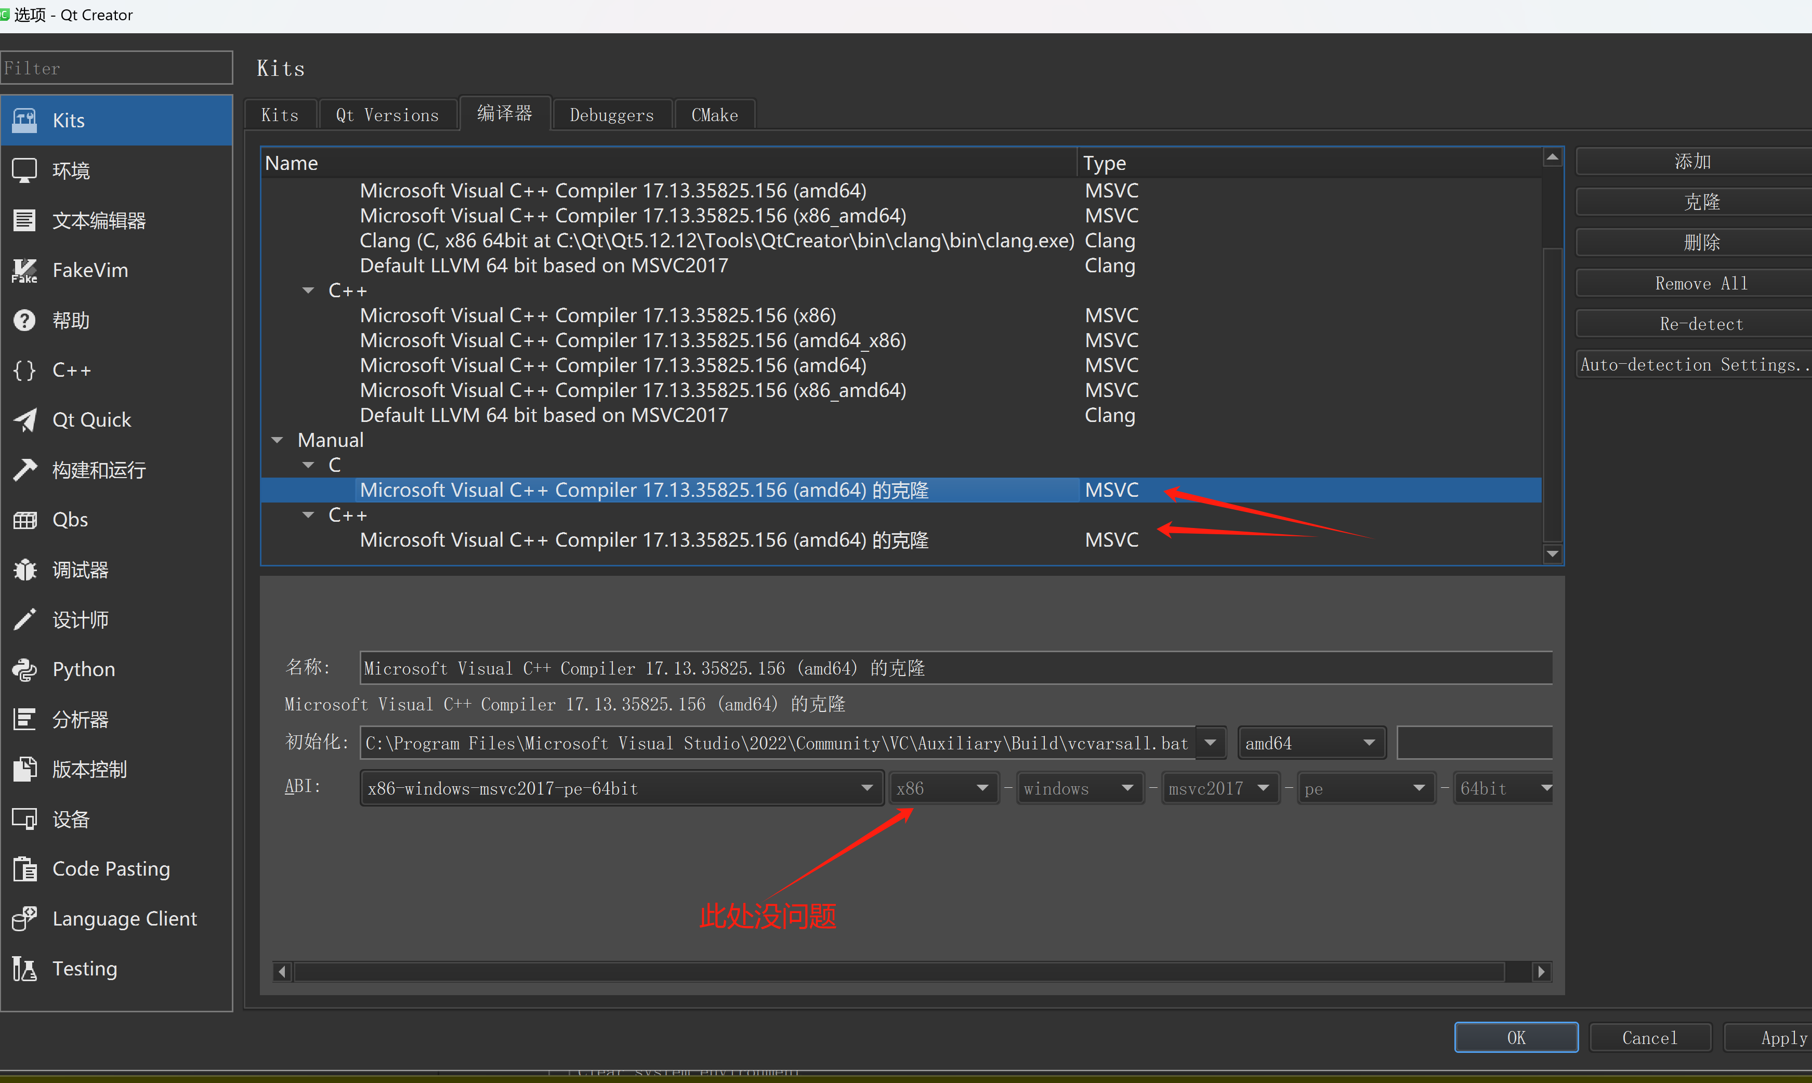
Task: Open the Help question mark icon (帮助)
Action: point(25,320)
